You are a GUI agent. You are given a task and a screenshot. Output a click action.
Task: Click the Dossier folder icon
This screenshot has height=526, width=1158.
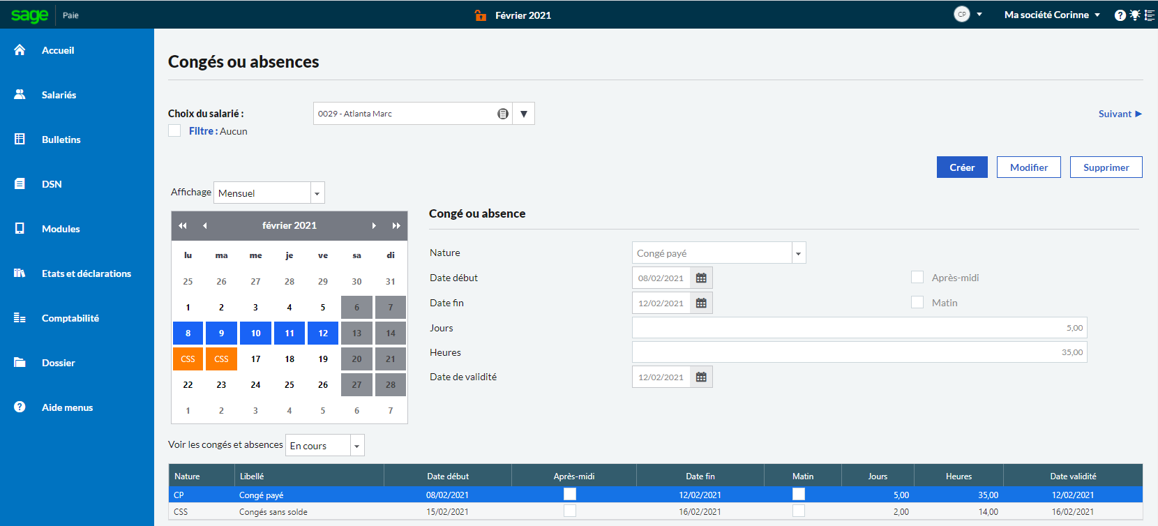point(20,363)
